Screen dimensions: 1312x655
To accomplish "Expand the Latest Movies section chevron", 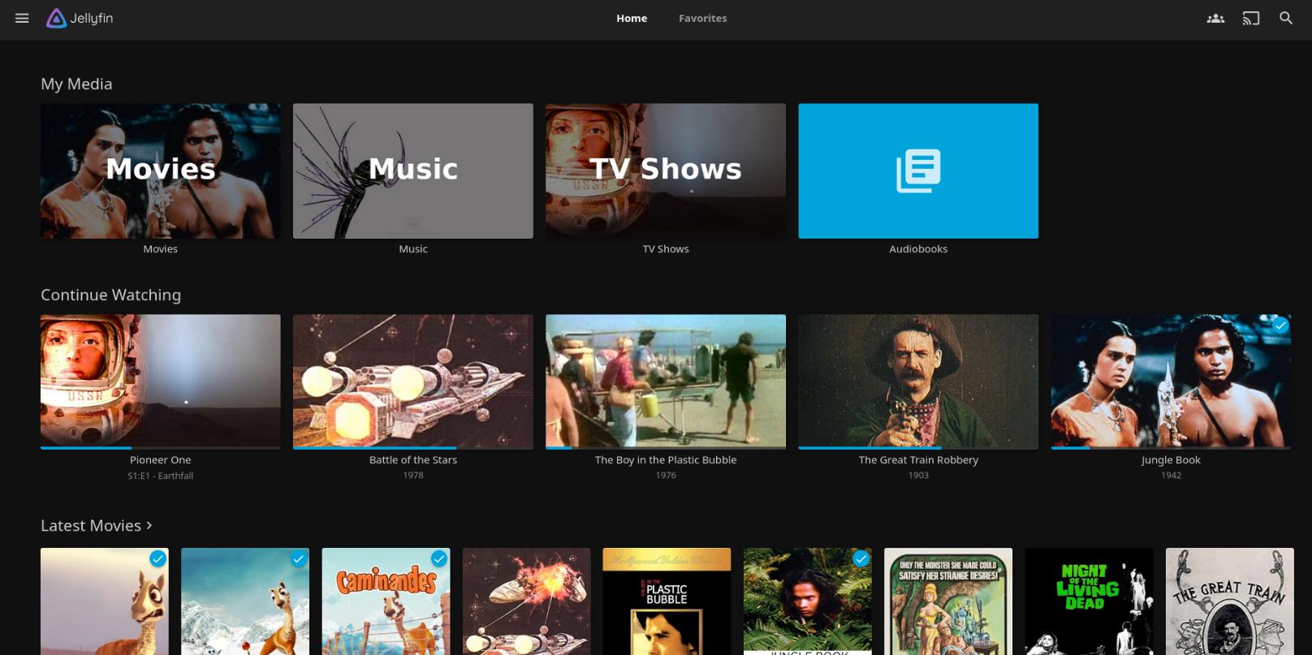I will [x=149, y=525].
